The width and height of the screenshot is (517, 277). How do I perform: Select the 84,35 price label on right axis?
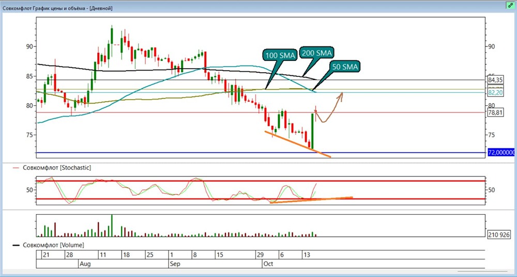(x=496, y=80)
